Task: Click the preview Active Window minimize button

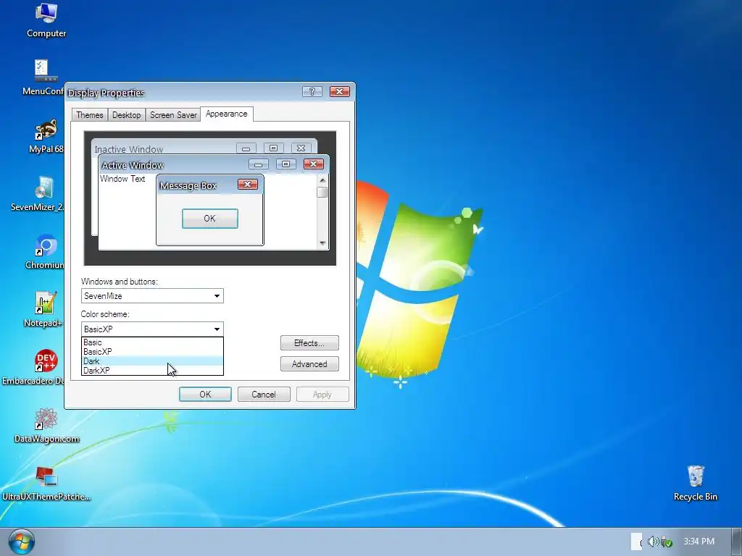Action: [259, 164]
